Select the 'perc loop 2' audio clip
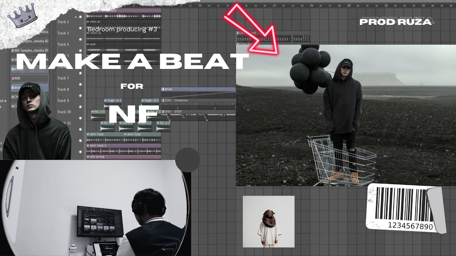This screenshot has width=456, height=256. (124, 148)
